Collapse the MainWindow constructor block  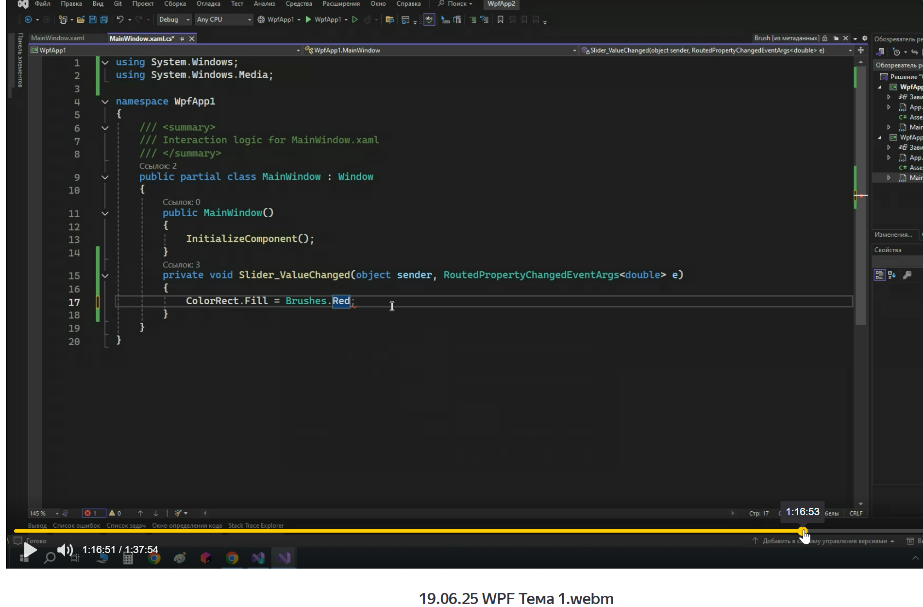click(x=105, y=213)
